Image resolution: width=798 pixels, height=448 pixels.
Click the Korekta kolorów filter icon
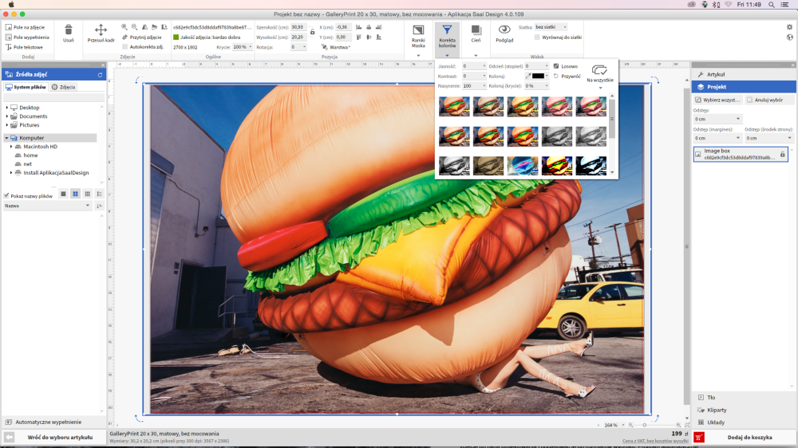pos(447,30)
